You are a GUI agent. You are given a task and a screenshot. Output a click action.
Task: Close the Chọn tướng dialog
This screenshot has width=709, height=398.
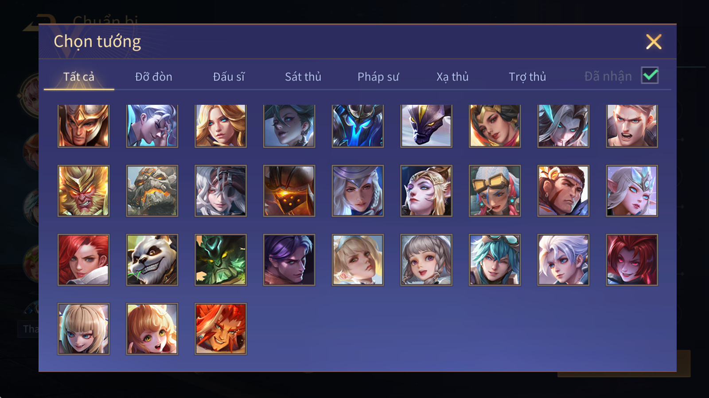coord(654,42)
